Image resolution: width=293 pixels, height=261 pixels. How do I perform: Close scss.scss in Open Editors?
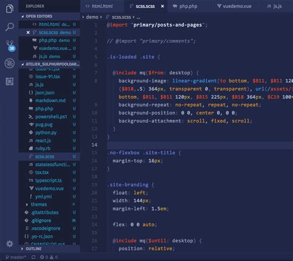pos(28,32)
